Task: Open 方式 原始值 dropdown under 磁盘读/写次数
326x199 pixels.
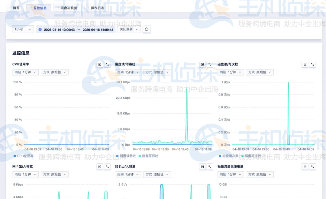Action: click(x=260, y=72)
